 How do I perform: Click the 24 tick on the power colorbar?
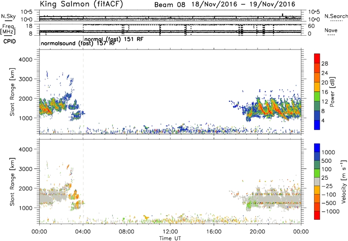325,73
